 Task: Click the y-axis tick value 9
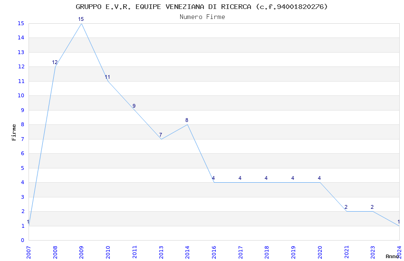coord(23,110)
